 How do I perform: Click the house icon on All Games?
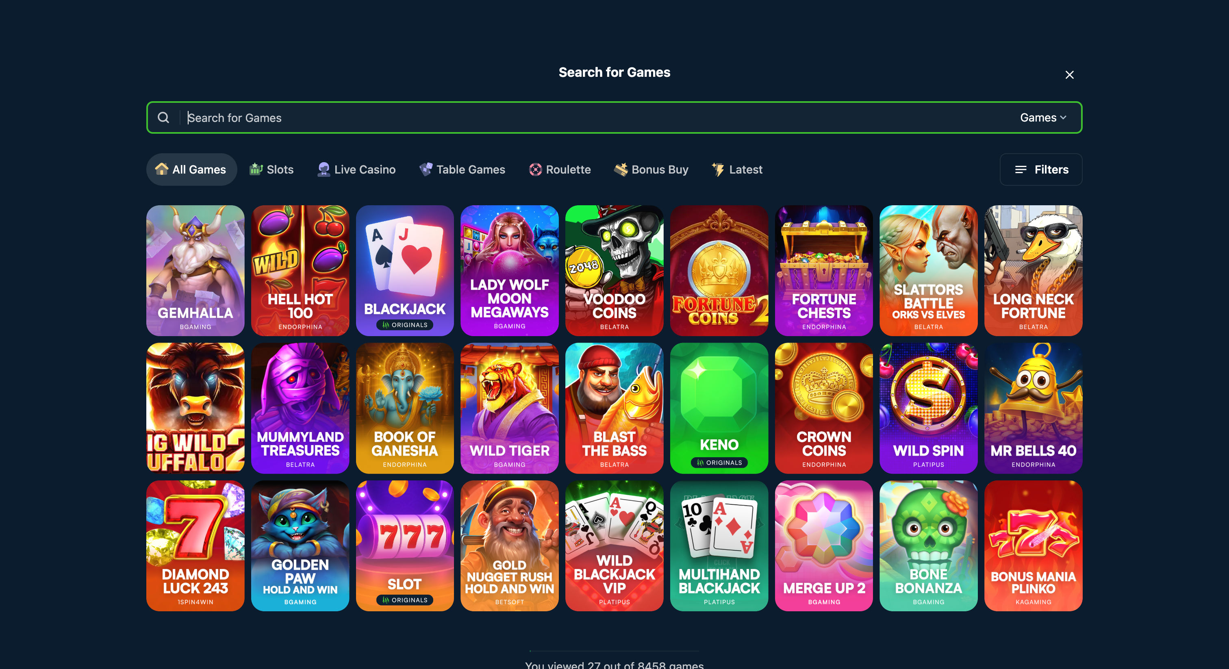(x=162, y=169)
